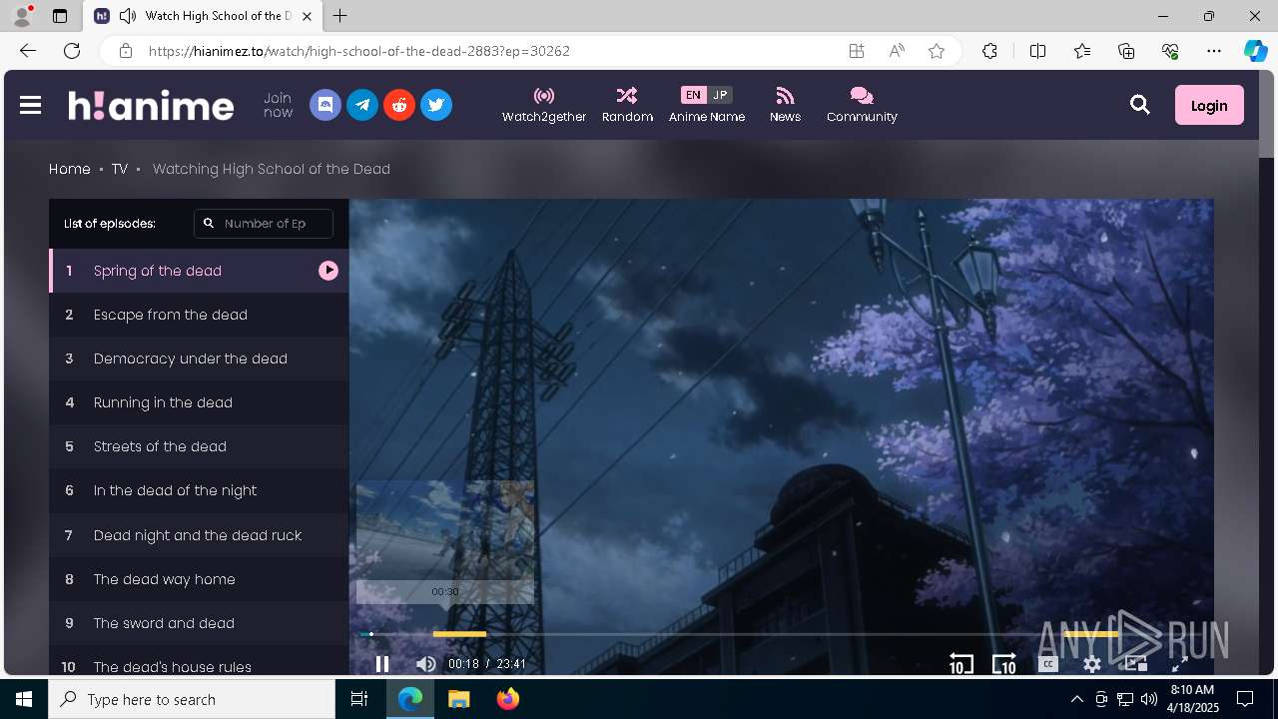Click the 00:30 preview thumbnail
Viewport: 1278px width, 719px height.
point(445,542)
